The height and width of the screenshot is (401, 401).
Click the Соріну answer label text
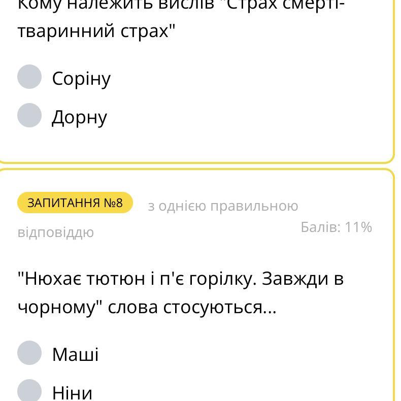pos(81,79)
